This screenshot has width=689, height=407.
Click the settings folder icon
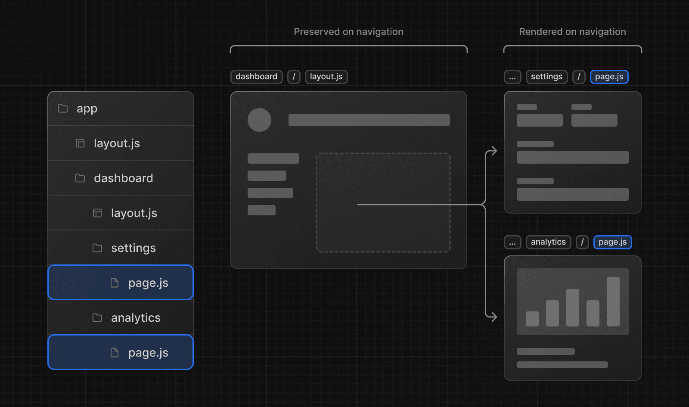(x=96, y=248)
